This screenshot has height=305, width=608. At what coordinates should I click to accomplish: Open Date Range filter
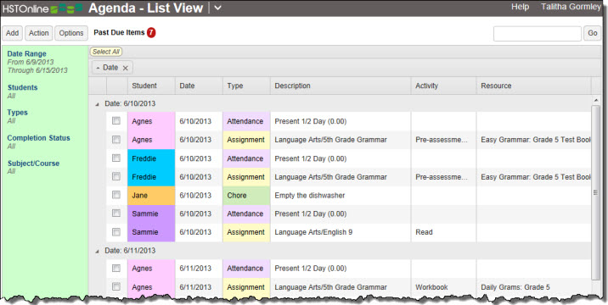coord(27,54)
